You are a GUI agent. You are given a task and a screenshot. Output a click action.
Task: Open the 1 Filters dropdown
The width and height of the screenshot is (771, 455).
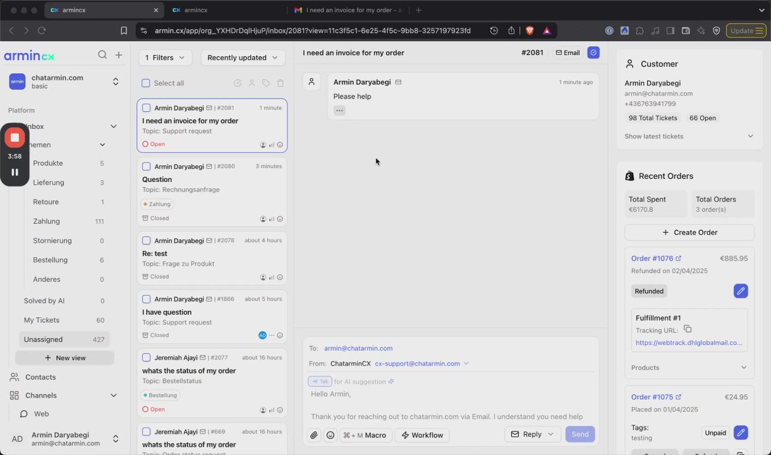(x=166, y=58)
